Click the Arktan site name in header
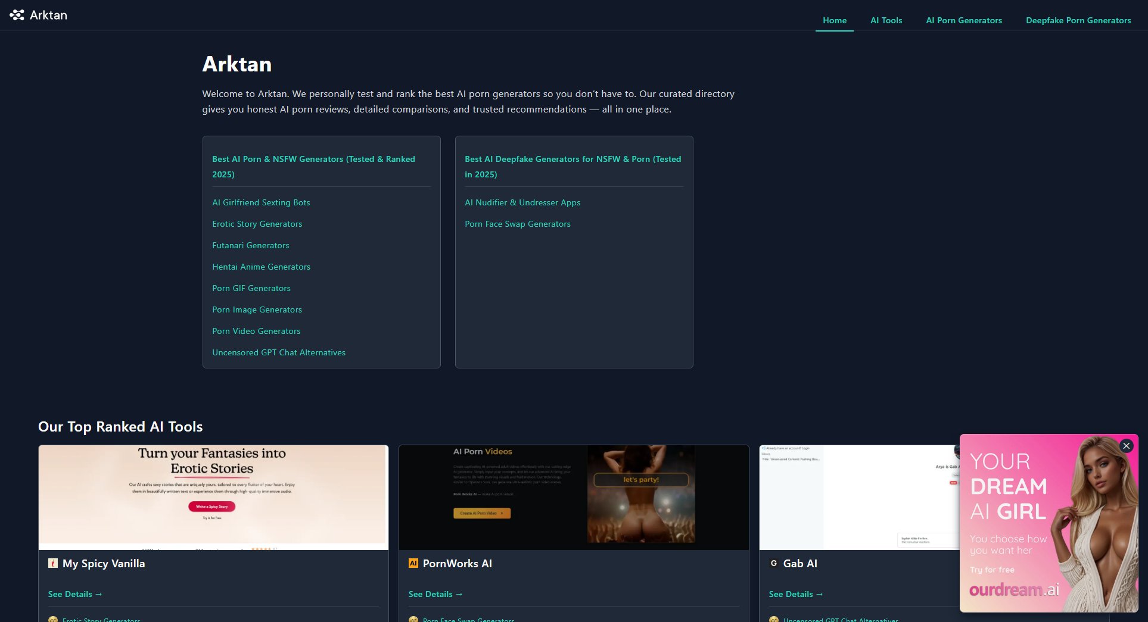1148x622 pixels. 48,15
